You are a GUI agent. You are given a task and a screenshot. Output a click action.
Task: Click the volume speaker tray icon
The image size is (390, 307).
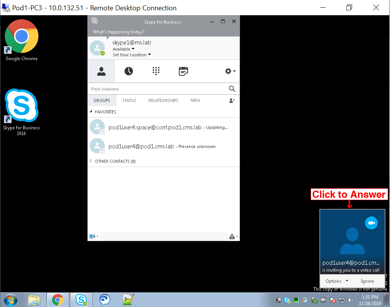pos(351,300)
